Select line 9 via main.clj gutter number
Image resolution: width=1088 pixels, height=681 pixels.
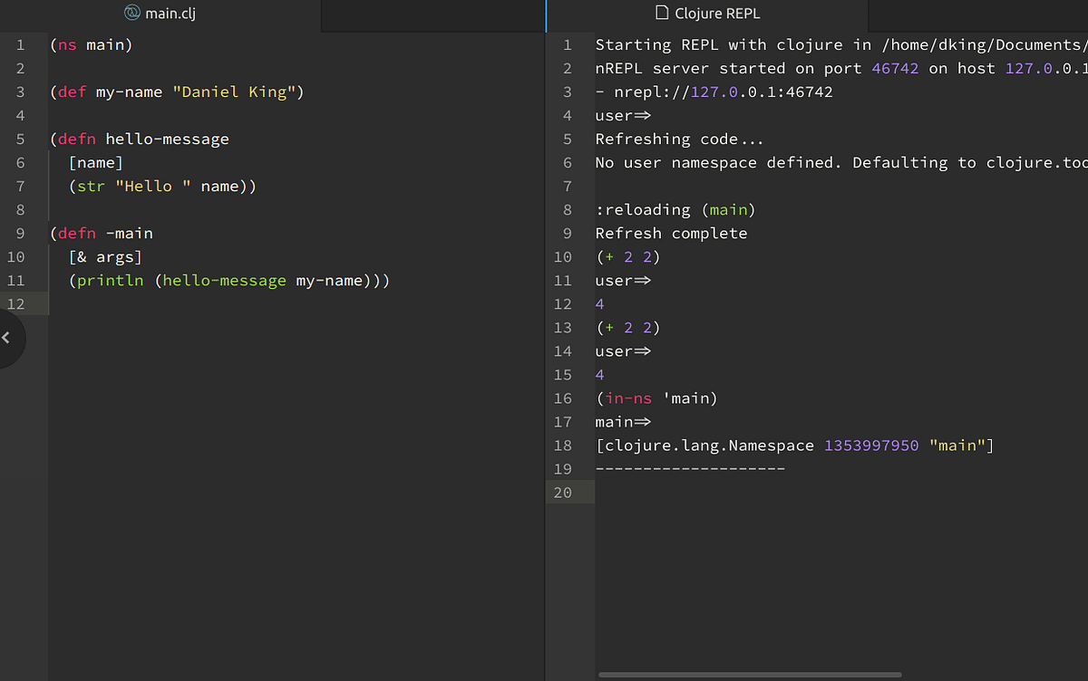point(20,233)
